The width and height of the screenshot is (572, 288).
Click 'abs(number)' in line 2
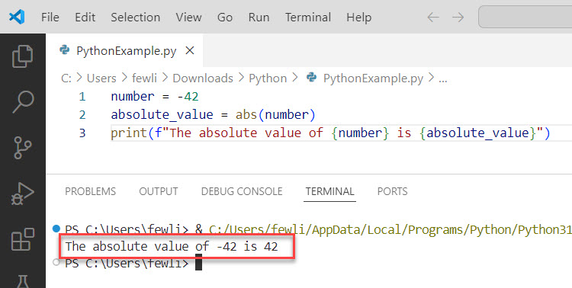pyautogui.click(x=275, y=115)
